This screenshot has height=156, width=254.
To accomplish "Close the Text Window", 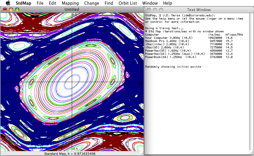I will click(149, 10).
